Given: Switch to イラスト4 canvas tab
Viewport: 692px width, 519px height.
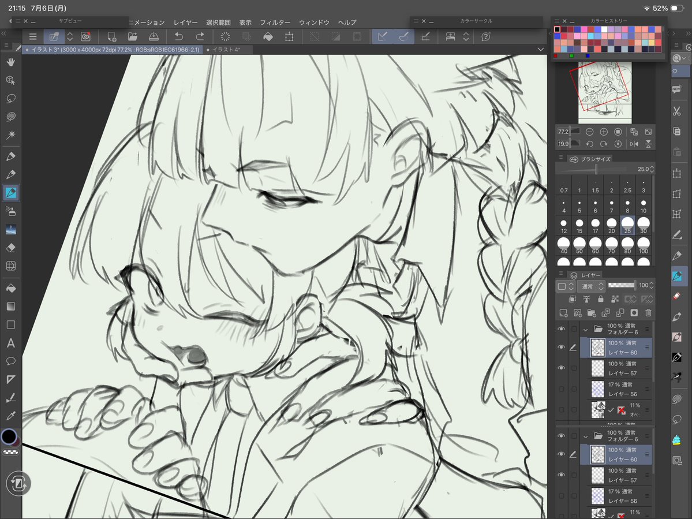Looking at the screenshot, I should [x=226, y=50].
